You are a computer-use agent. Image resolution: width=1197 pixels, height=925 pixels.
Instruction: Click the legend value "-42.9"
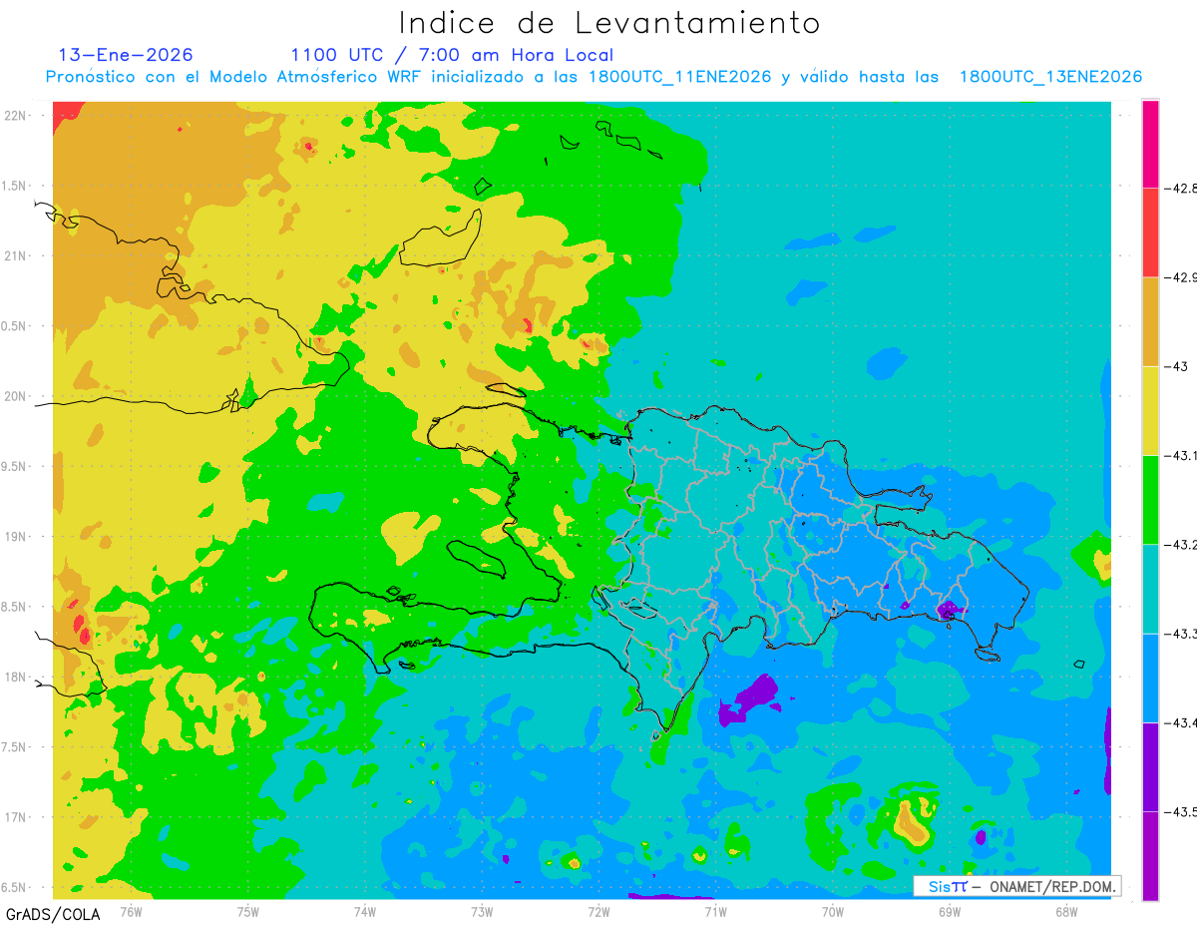pos(1180,277)
